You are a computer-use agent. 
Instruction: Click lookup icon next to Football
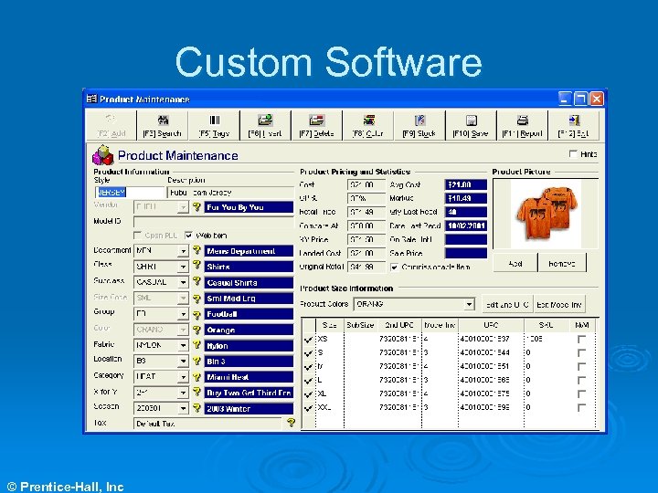coord(196,314)
